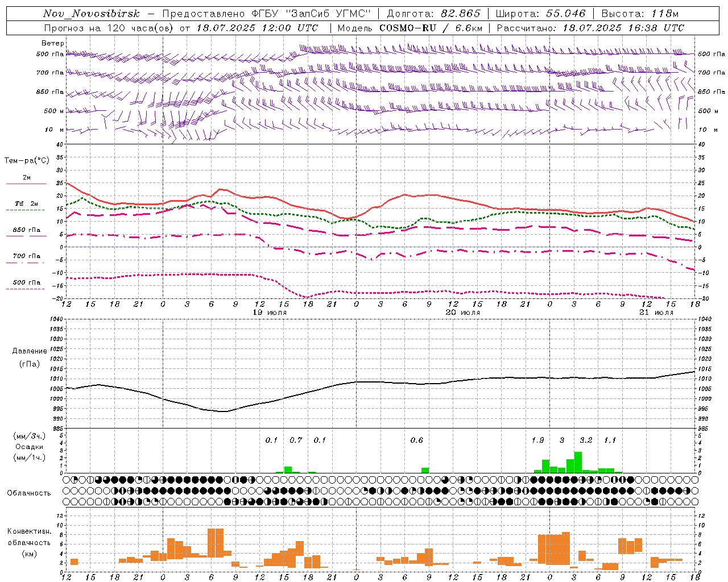Click green dashed line sample under Td 2м
728x582 pixels.
point(25,210)
